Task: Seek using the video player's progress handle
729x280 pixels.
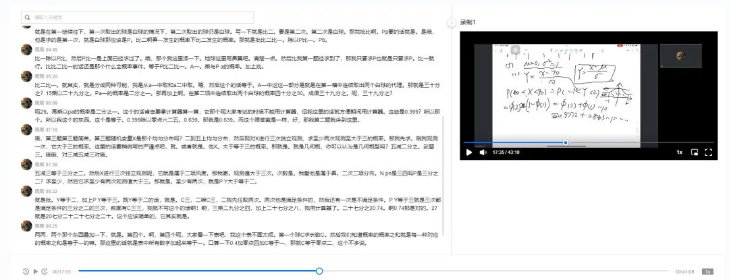Action: pyautogui.click(x=566, y=142)
